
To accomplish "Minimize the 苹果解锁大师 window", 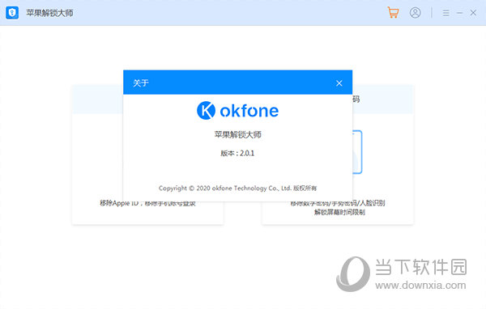I will coord(459,13).
